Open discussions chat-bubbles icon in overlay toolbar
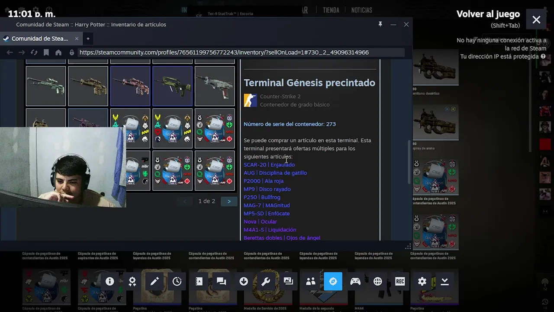 (222, 281)
